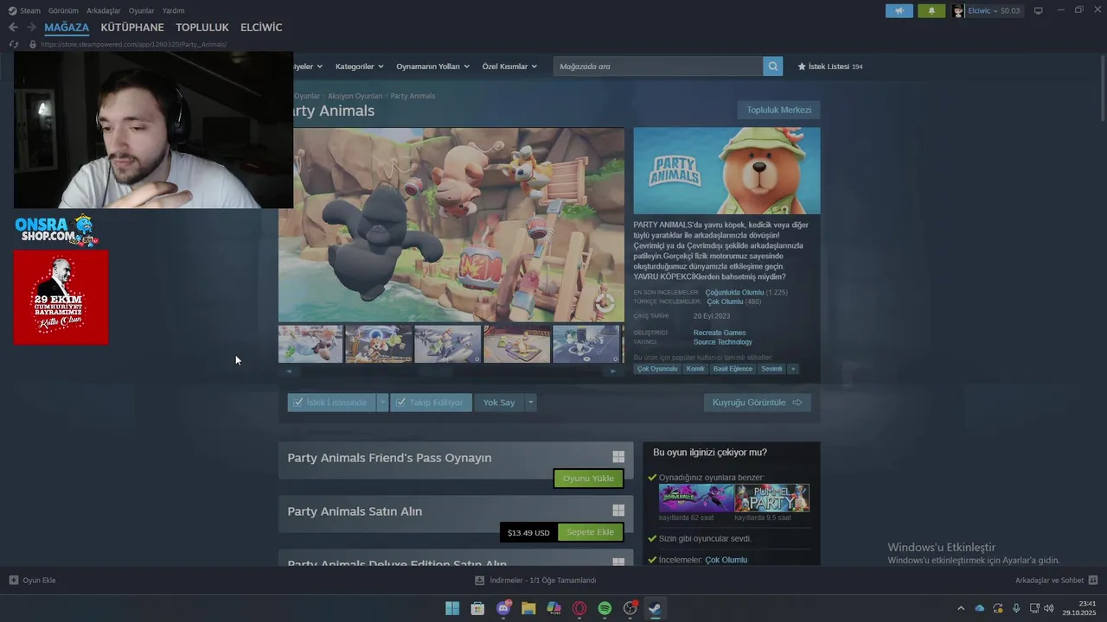Click the Steam back navigation arrow

tap(13, 28)
